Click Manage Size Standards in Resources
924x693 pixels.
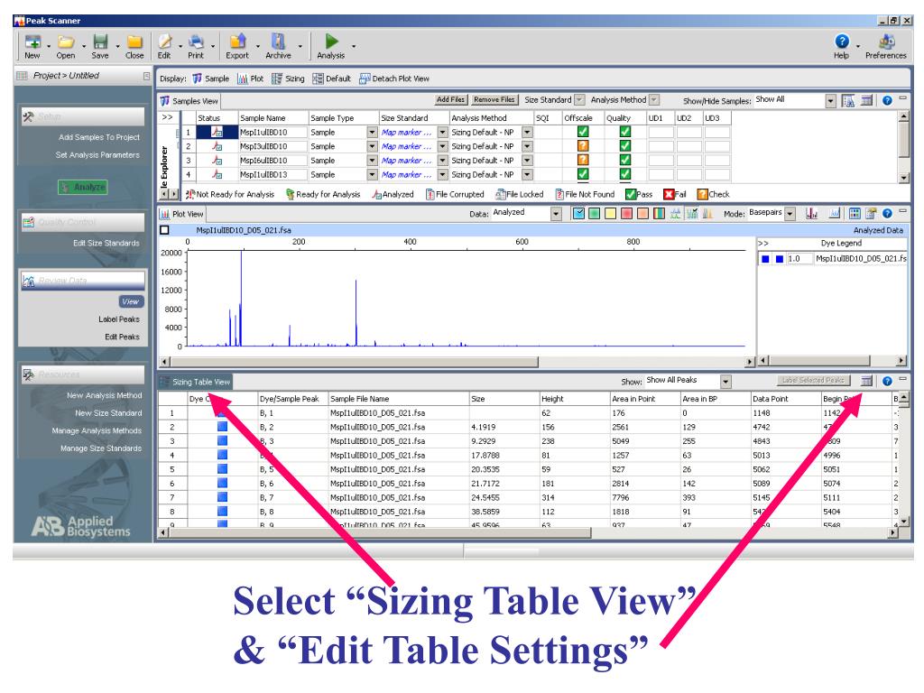coord(101,448)
